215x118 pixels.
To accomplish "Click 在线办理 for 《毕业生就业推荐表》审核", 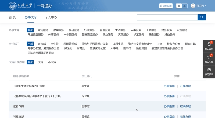I will [185, 86].
